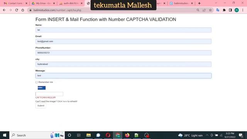The width and height of the screenshot is (247, 139).
Task: Switch to Chrome on the taskbar
Action: tap(118, 135)
